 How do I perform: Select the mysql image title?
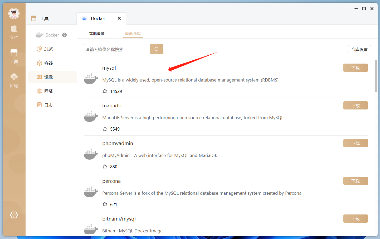click(x=109, y=68)
